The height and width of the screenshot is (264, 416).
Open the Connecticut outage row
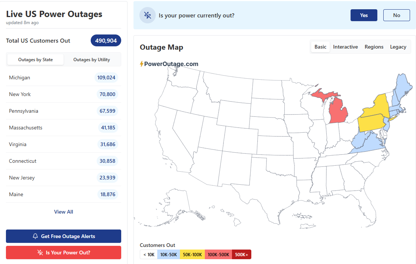click(64, 161)
